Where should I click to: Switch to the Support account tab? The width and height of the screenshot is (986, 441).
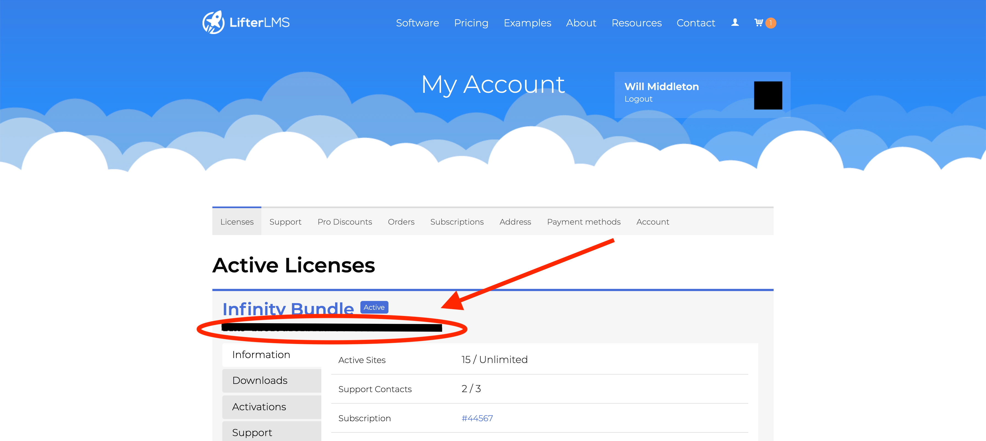coord(285,222)
